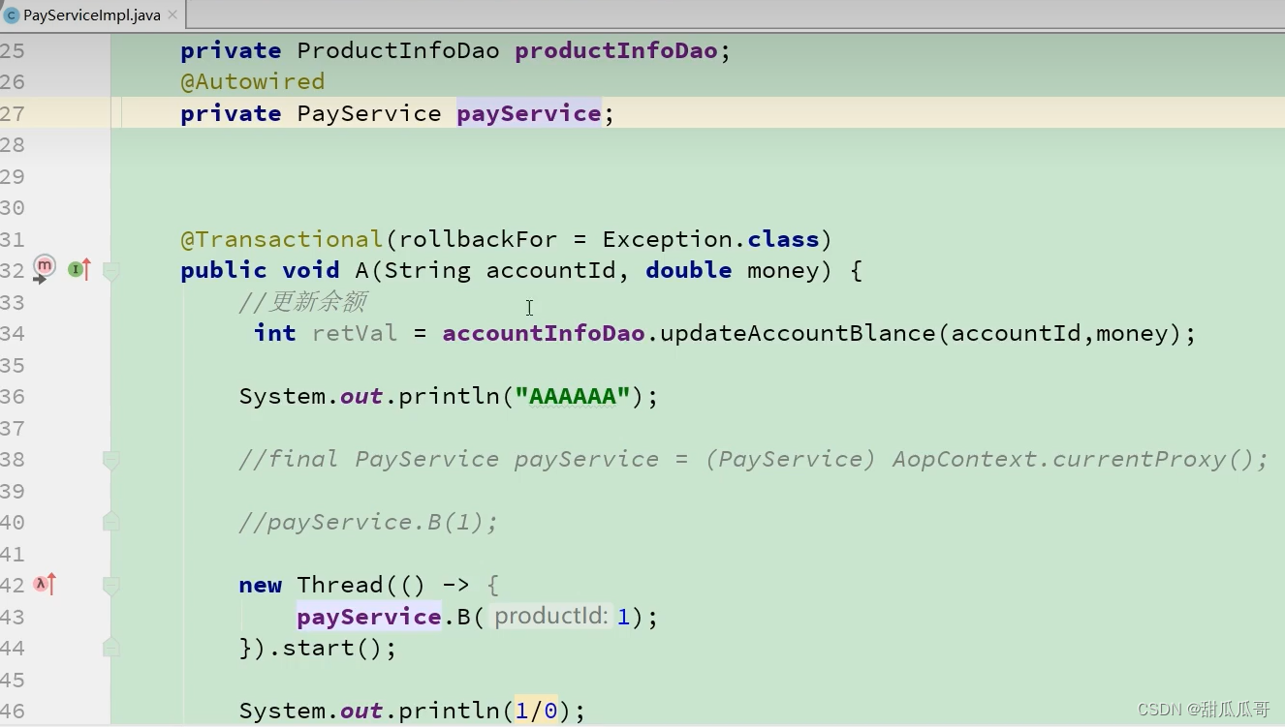The image size is (1285, 727).
Task: Click the method name A on line 32
Action: point(361,270)
